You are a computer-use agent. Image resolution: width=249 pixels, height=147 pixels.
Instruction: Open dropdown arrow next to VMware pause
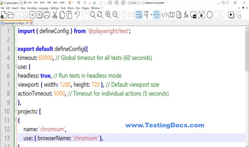pos(73,3)
